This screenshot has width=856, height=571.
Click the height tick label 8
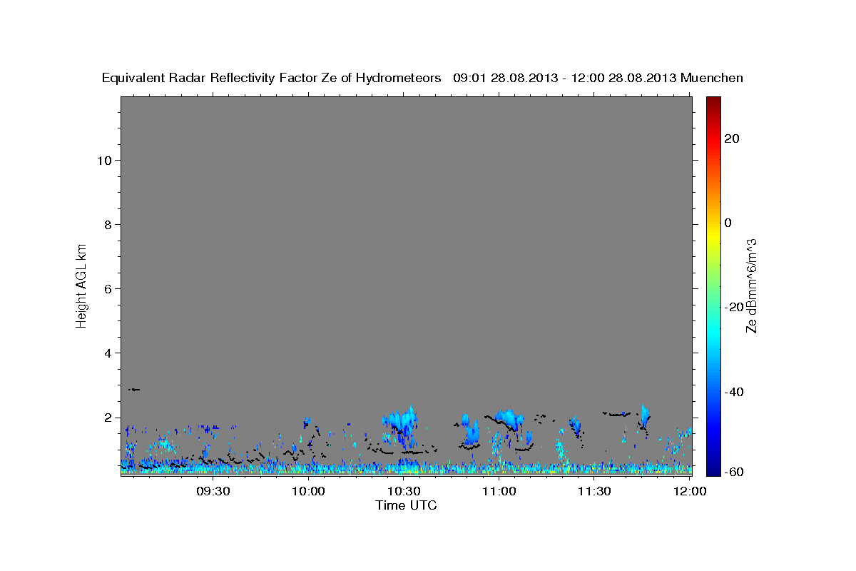pos(107,224)
